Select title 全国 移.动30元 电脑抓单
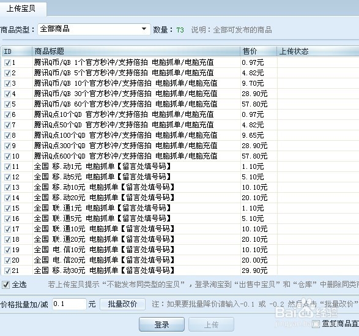The width and height of the screenshot is (359, 336). 105,271
